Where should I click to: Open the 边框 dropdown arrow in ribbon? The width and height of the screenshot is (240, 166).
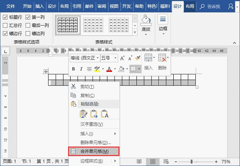[x=163, y=34]
